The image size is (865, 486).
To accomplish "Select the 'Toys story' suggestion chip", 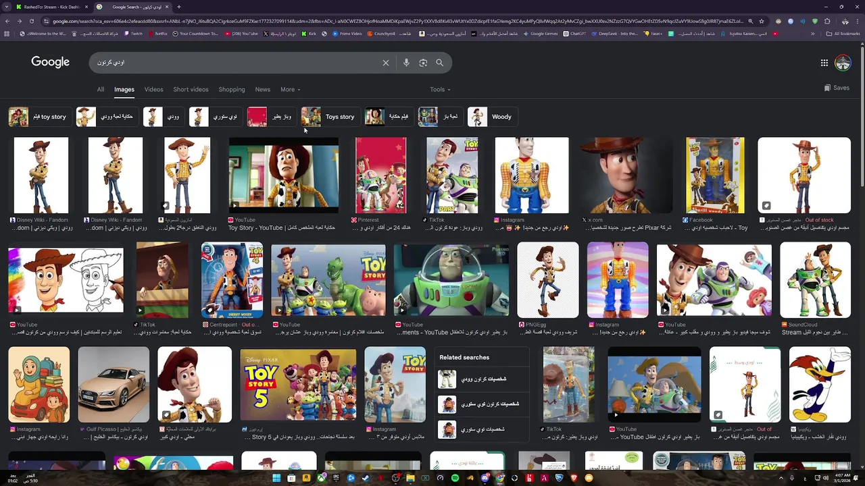I will (x=329, y=117).
